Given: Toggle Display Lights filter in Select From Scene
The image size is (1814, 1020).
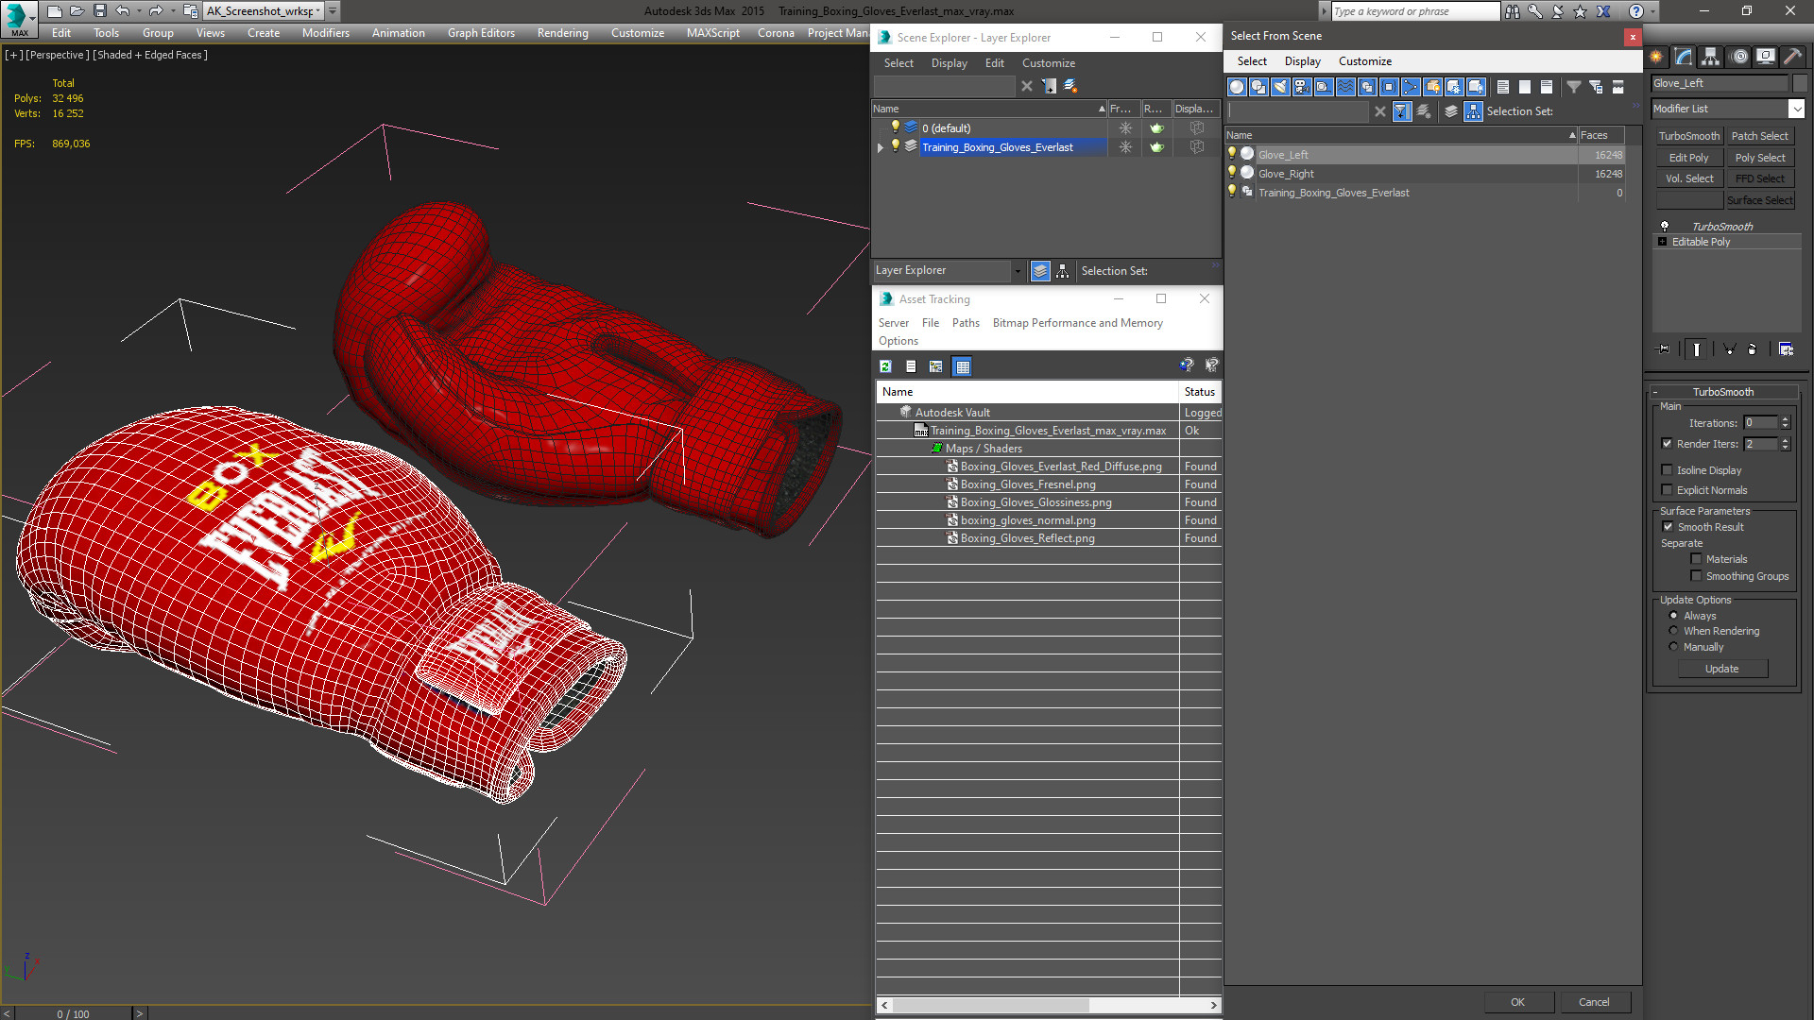Looking at the screenshot, I should tap(1280, 87).
